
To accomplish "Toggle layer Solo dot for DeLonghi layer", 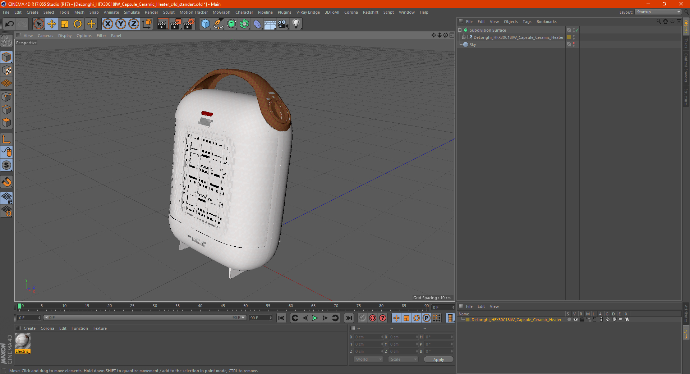I will [569, 319].
